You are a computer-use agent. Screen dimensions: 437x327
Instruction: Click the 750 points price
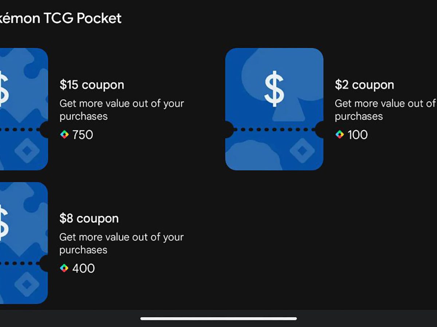(x=83, y=135)
